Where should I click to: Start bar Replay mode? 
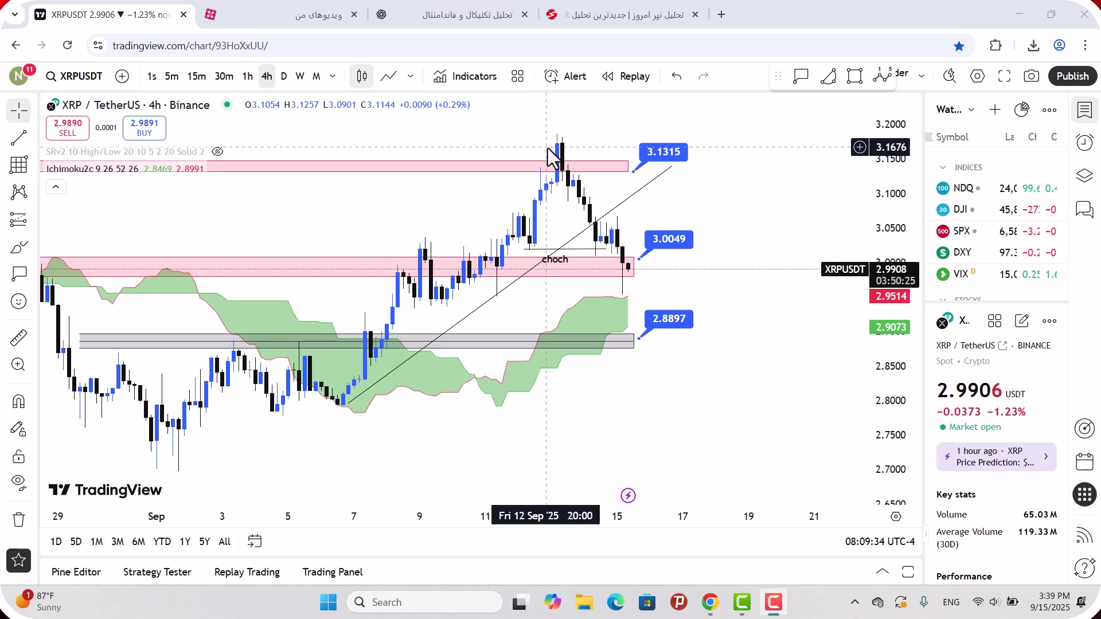coord(626,76)
